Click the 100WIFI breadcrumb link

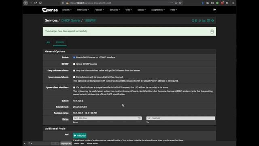coord(90,21)
